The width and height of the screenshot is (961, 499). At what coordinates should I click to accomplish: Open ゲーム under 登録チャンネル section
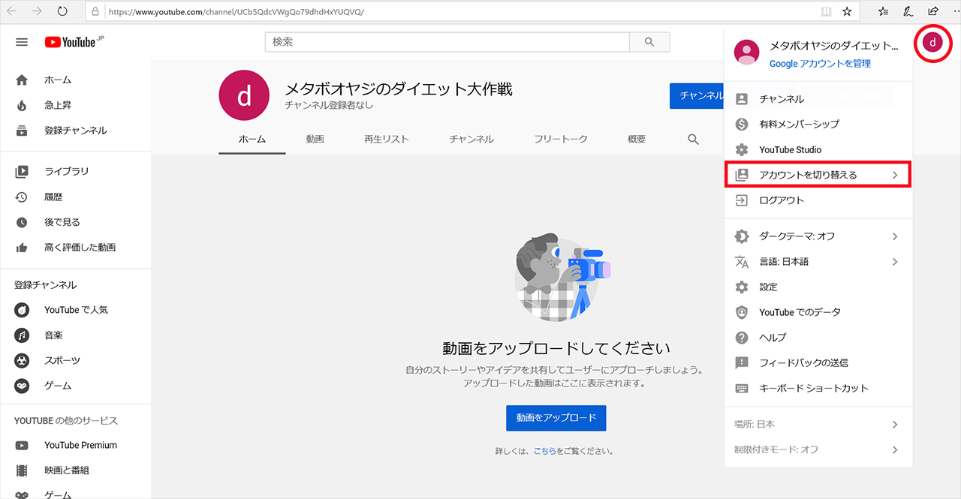coord(75,385)
